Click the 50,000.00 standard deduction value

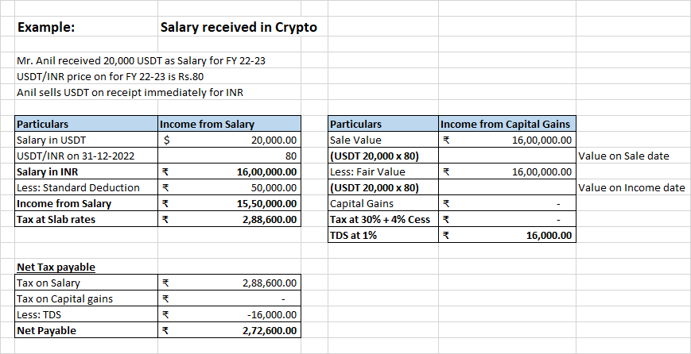(x=268, y=187)
